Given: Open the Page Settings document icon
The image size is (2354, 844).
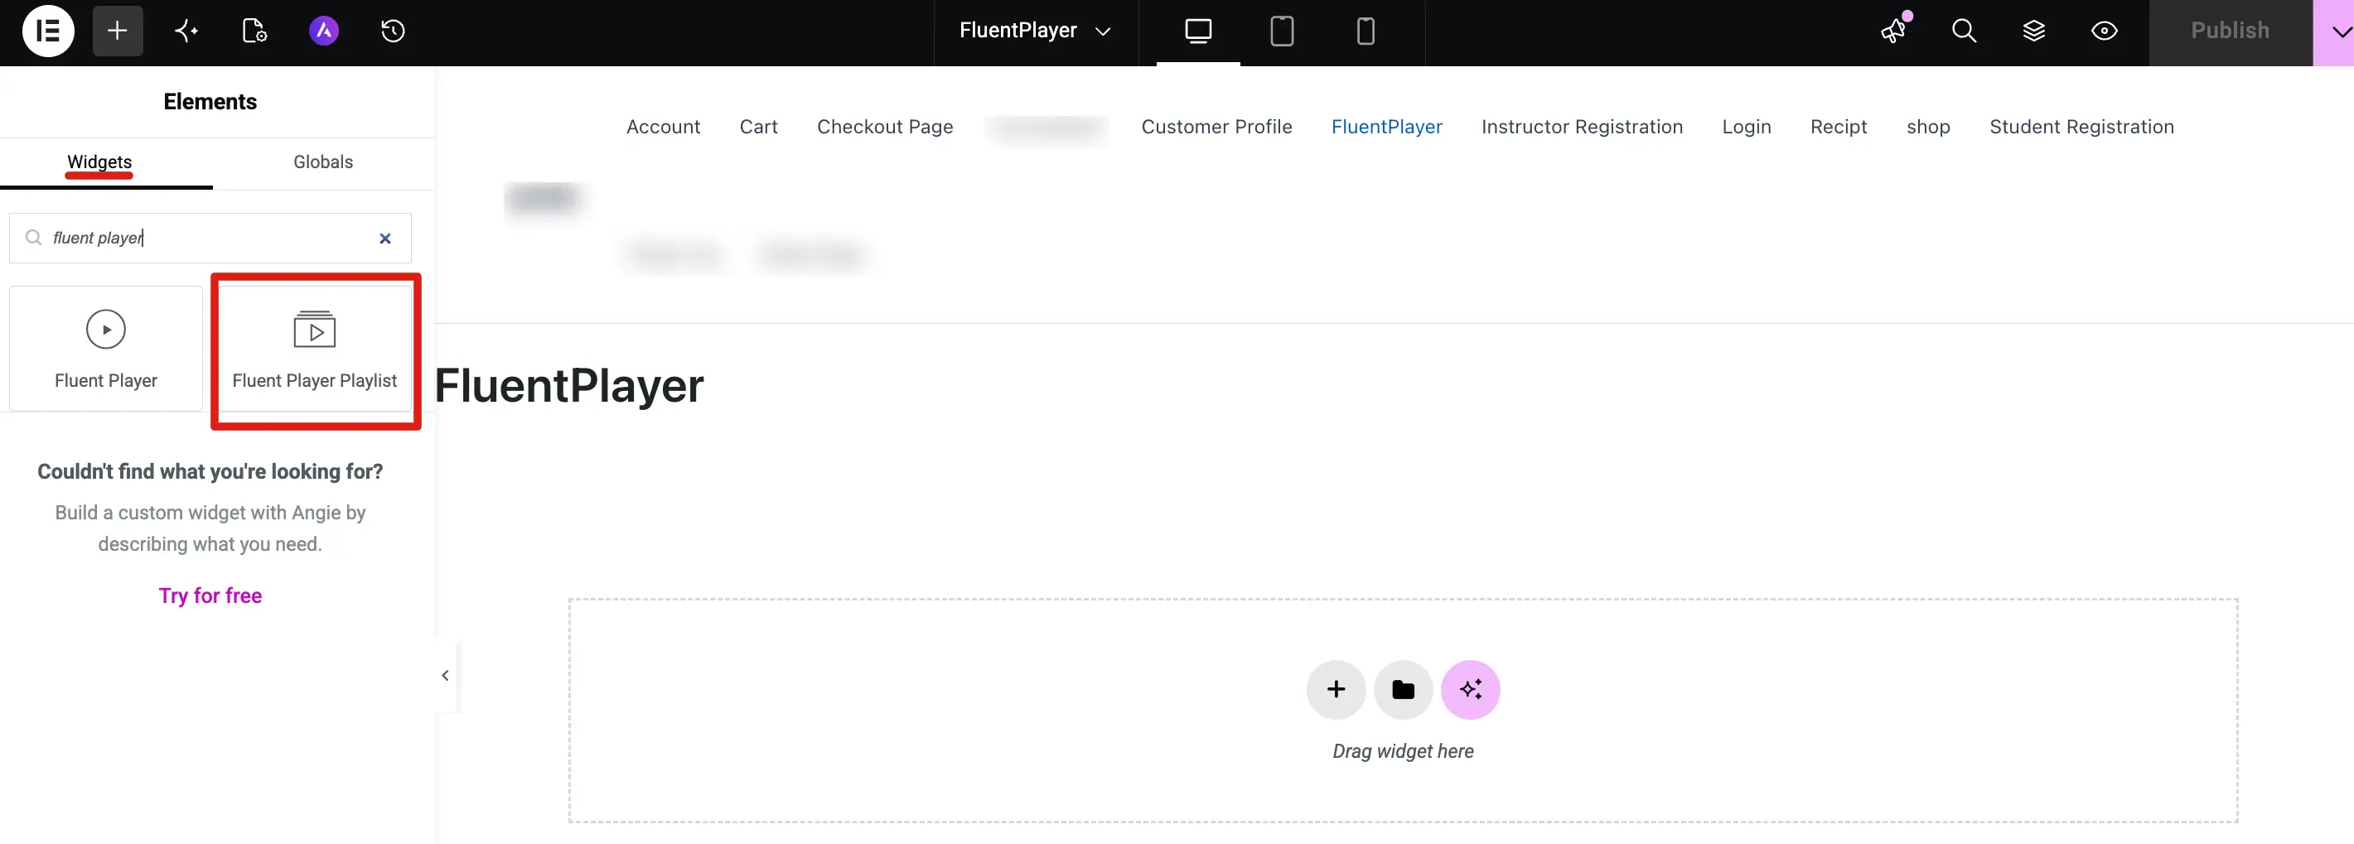Looking at the screenshot, I should 255,31.
